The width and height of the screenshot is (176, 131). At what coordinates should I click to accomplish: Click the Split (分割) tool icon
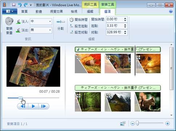tap(61, 22)
